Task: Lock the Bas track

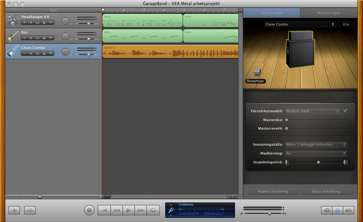Action: coord(44,38)
